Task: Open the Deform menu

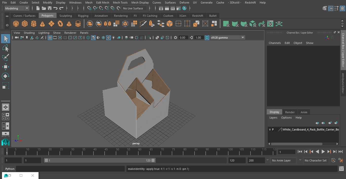Action: point(184,3)
